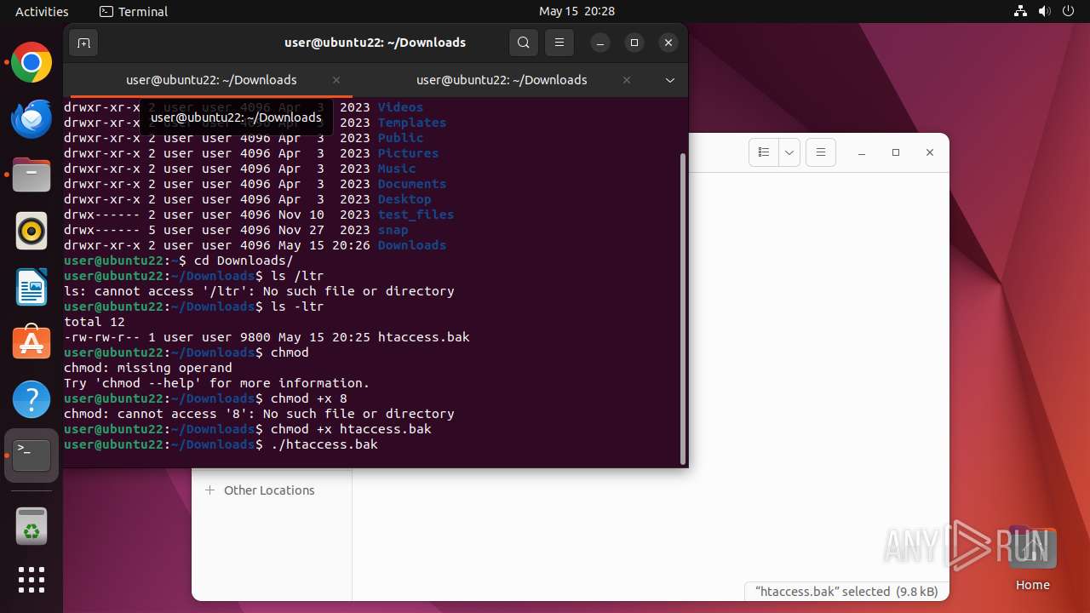Click the 'chmod +x htaccess.bak' command line
This screenshot has height=613, width=1090.
point(248,429)
